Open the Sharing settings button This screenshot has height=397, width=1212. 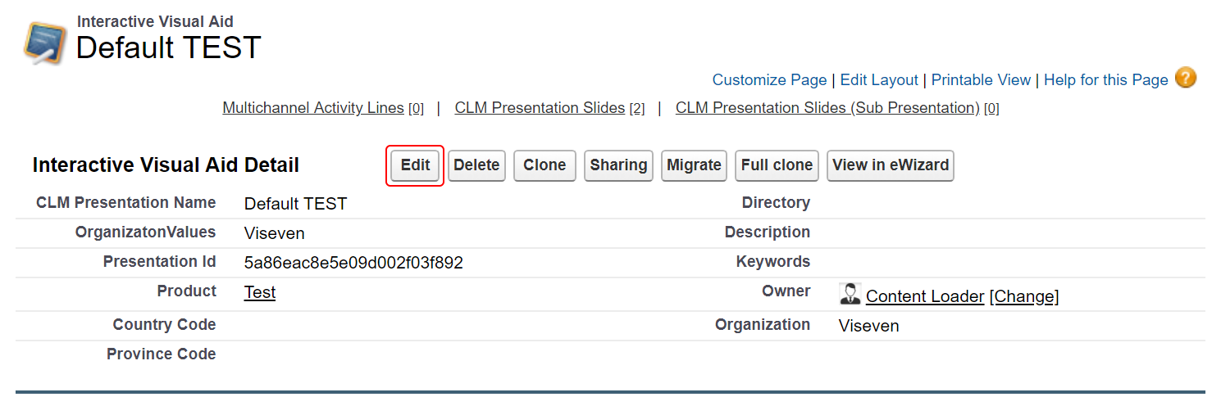(x=618, y=165)
